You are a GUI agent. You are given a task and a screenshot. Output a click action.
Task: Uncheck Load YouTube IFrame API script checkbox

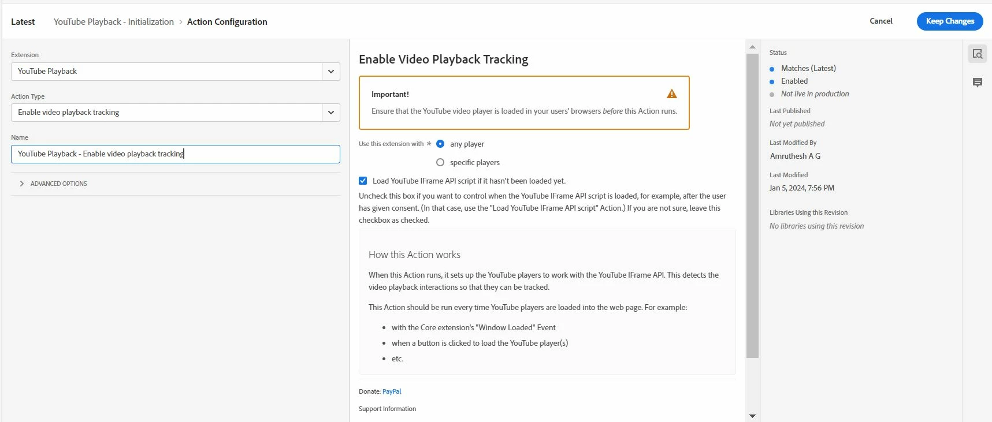(363, 181)
